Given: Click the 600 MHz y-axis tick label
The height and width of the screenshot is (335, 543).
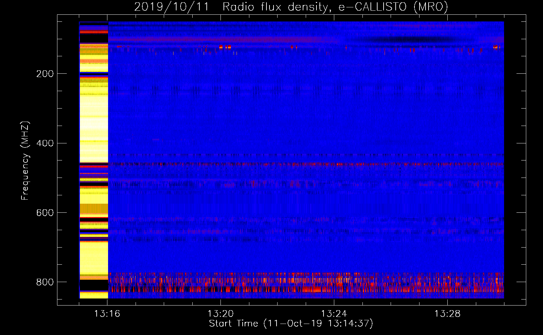Looking at the screenshot, I should (x=45, y=213).
